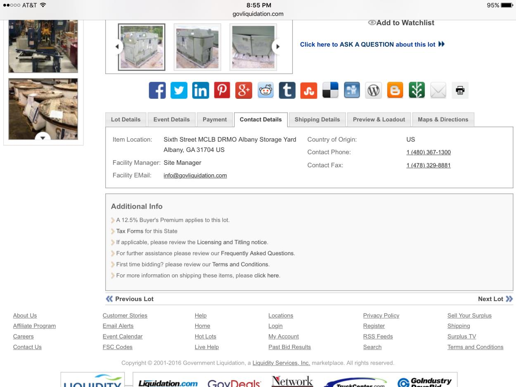The width and height of the screenshot is (516, 387).
Task: Click the LinkedIn share icon
Action: [201, 90]
